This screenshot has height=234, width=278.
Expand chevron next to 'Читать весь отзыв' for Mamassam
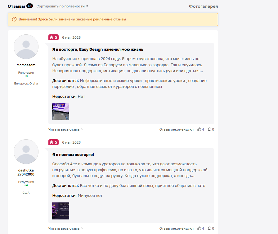point(82,129)
